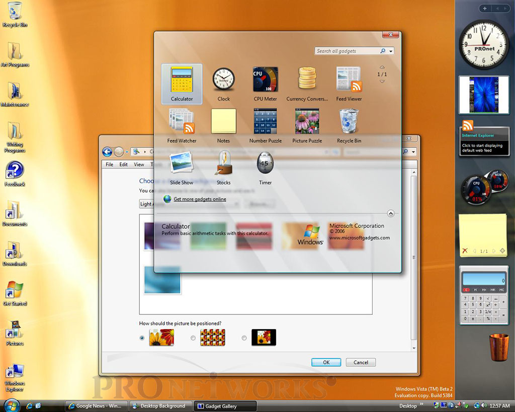Click the Get more gadgets online link

click(x=200, y=199)
